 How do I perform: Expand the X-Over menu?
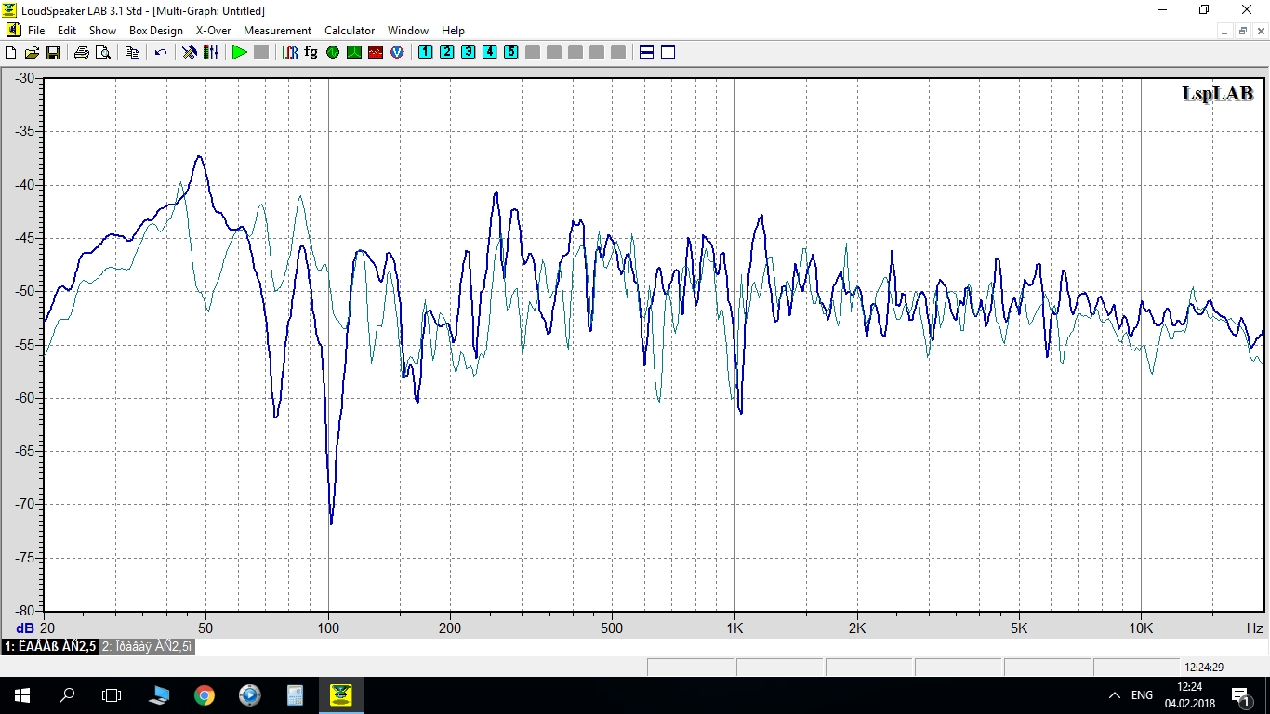pyautogui.click(x=213, y=31)
